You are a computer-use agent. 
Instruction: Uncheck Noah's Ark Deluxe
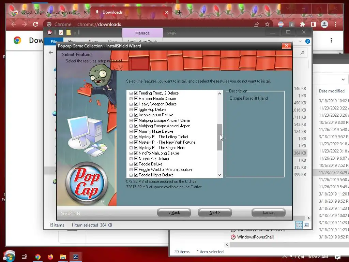coord(136,159)
